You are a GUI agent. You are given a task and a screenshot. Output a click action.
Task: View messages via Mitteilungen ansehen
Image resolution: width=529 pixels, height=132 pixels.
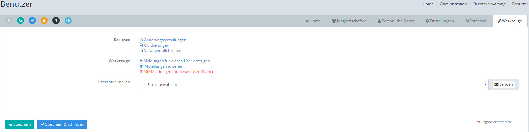click(x=164, y=66)
